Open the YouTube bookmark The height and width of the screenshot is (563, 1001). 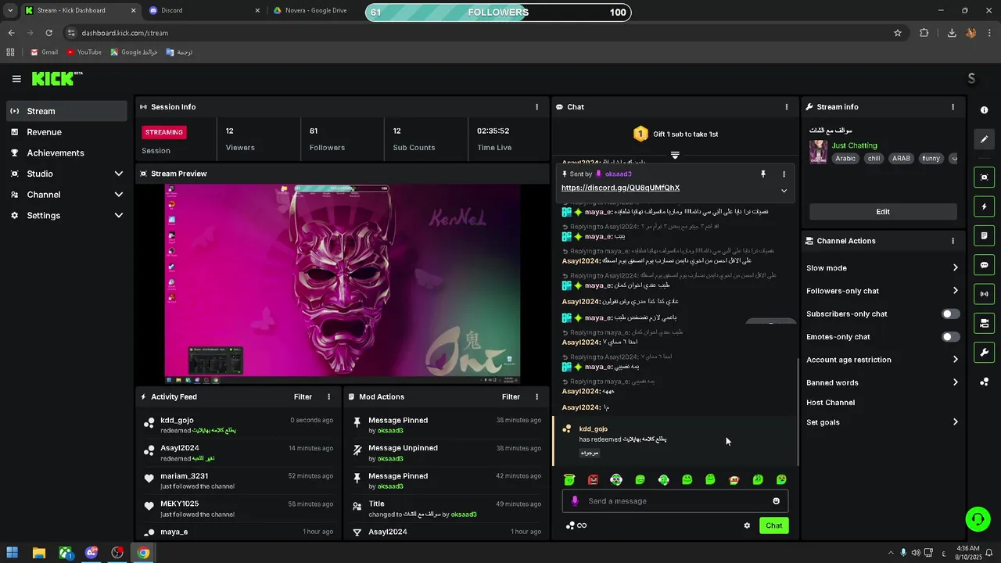pyautogui.click(x=84, y=52)
